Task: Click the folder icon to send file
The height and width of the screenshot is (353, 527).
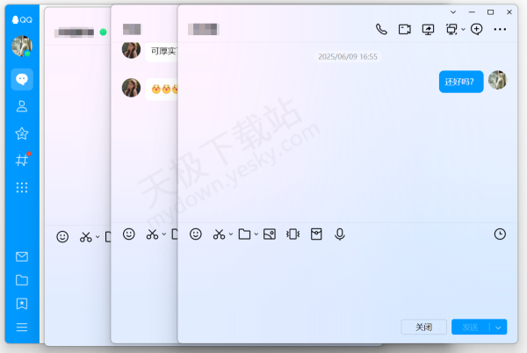Action: 244,234
